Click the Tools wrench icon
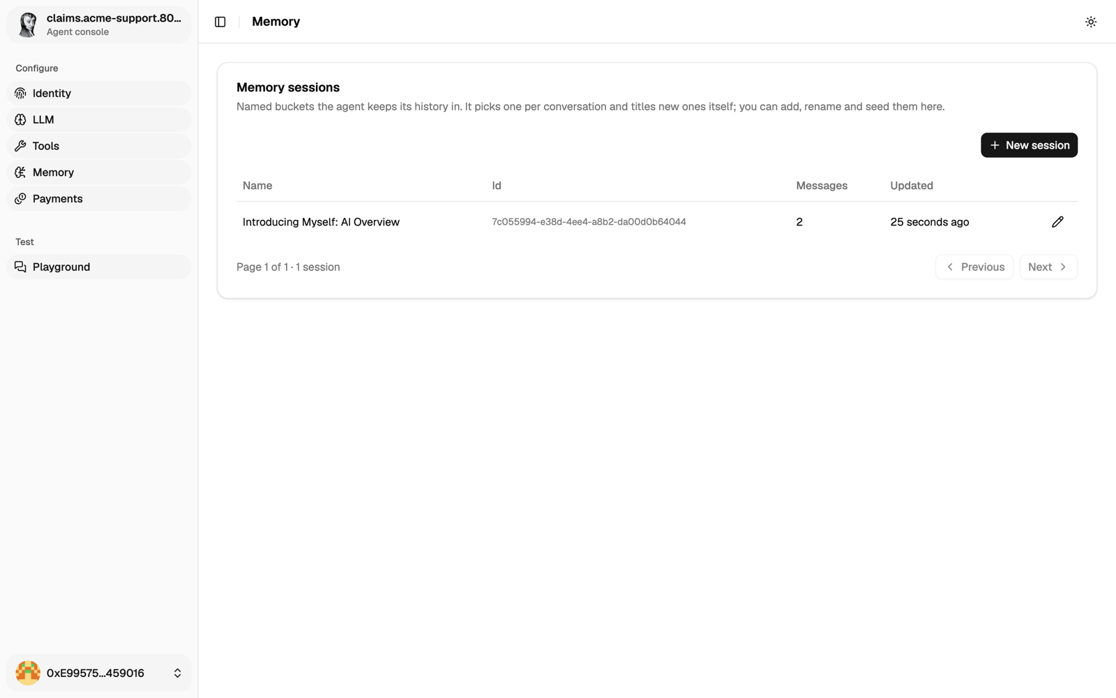 (20, 146)
